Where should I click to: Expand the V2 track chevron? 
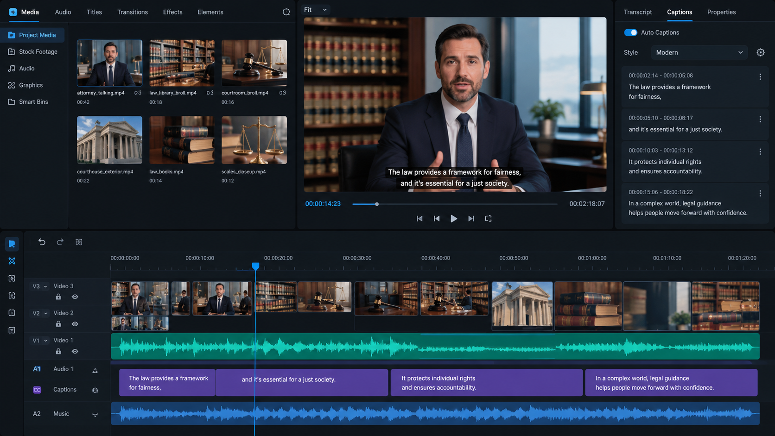[x=45, y=314]
